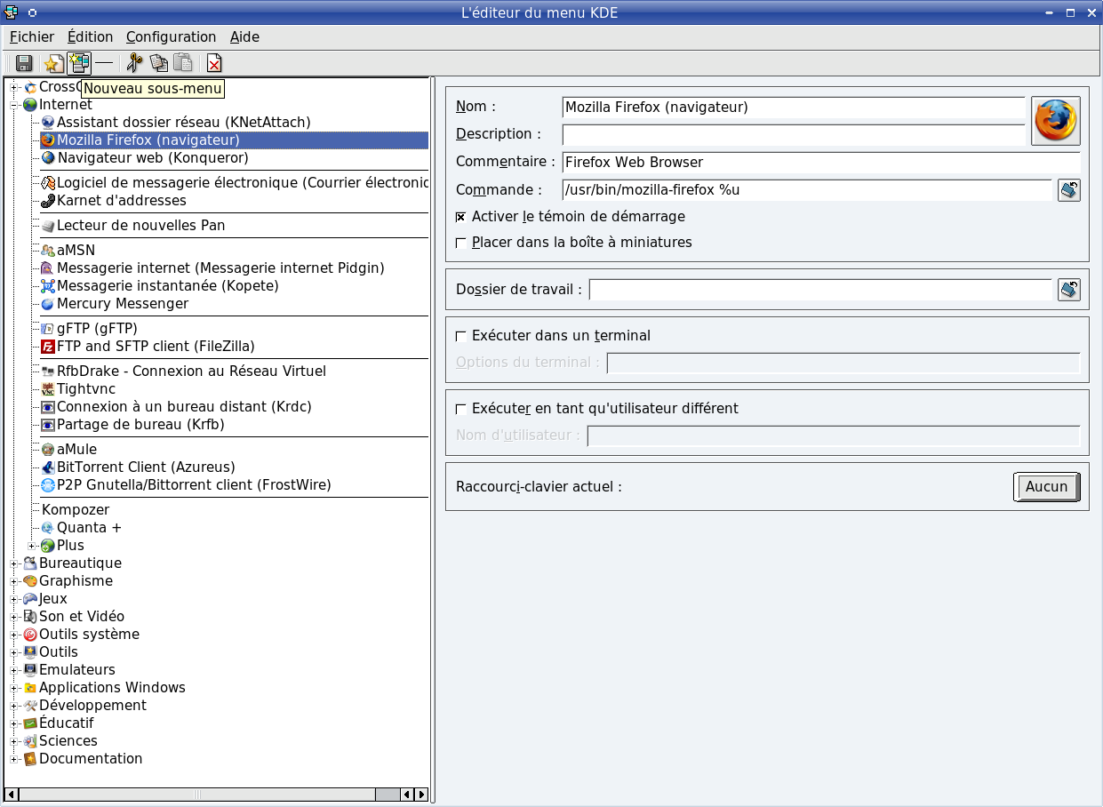Image resolution: width=1103 pixels, height=807 pixels.
Task: Click the FrostWire entry icon
Action: pos(48,484)
